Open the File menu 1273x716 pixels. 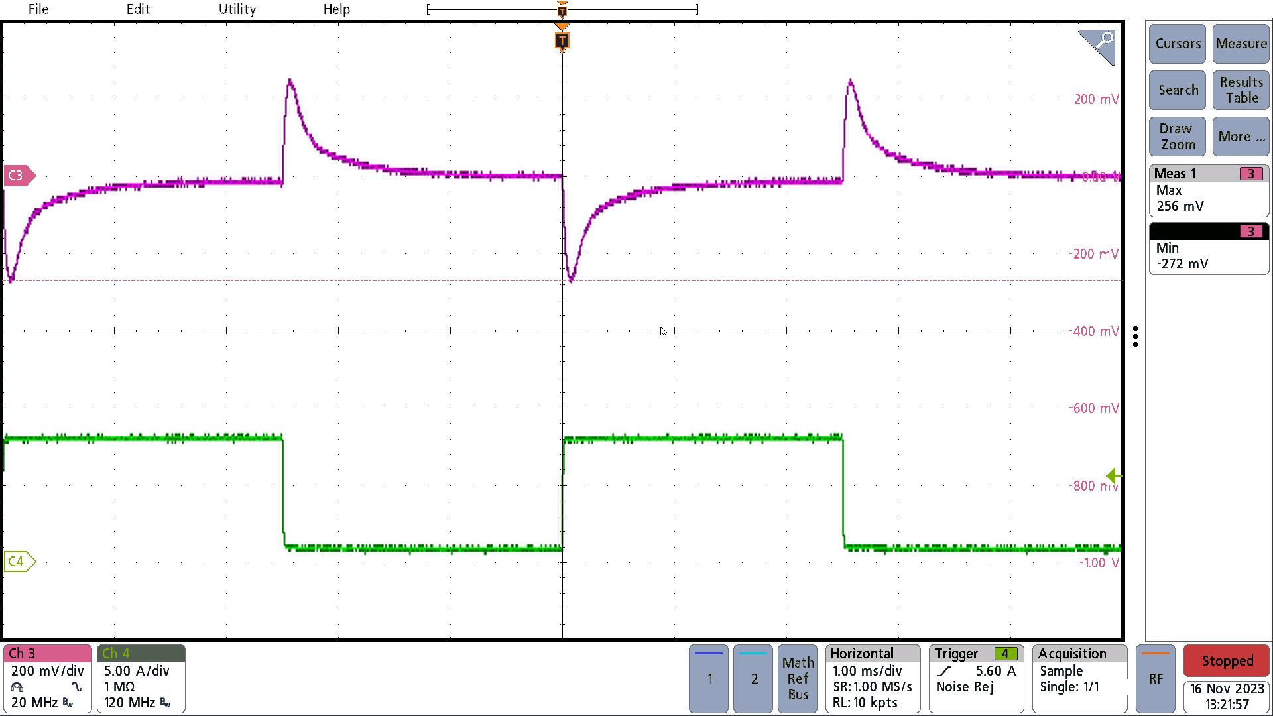(38, 9)
